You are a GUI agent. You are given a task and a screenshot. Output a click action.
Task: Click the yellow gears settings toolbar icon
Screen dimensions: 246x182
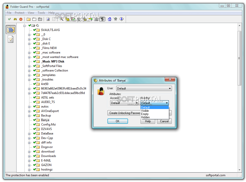click(x=85, y=19)
